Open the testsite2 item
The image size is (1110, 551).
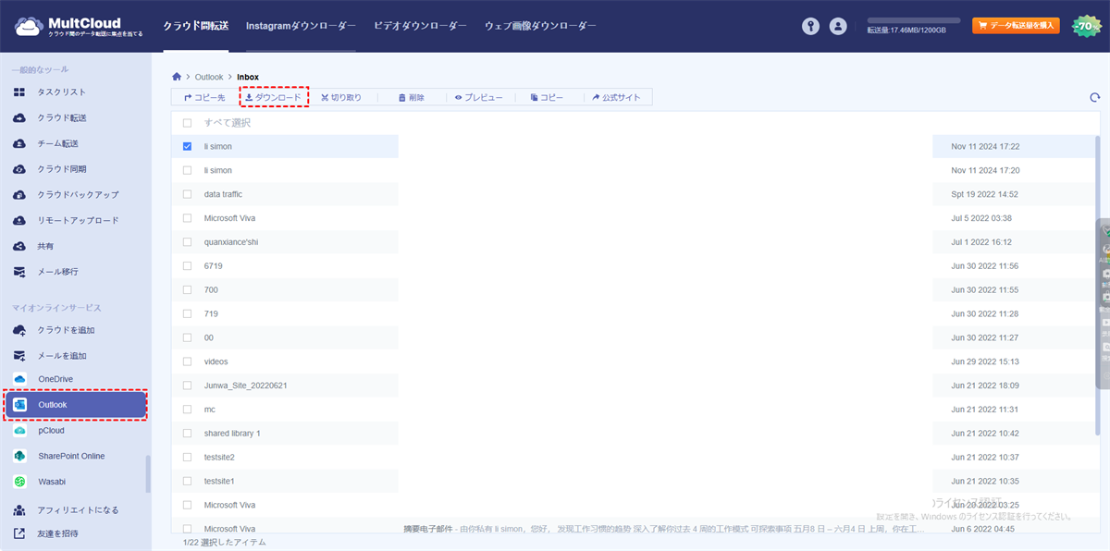pos(219,458)
